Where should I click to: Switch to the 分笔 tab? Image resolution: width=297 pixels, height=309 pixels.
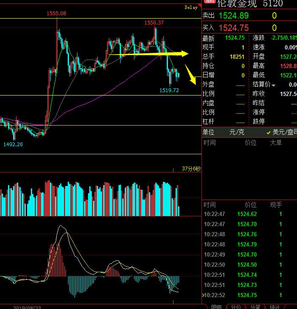pos(255,307)
